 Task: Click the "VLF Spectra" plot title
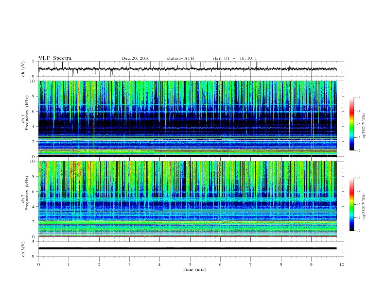[x=55, y=58]
